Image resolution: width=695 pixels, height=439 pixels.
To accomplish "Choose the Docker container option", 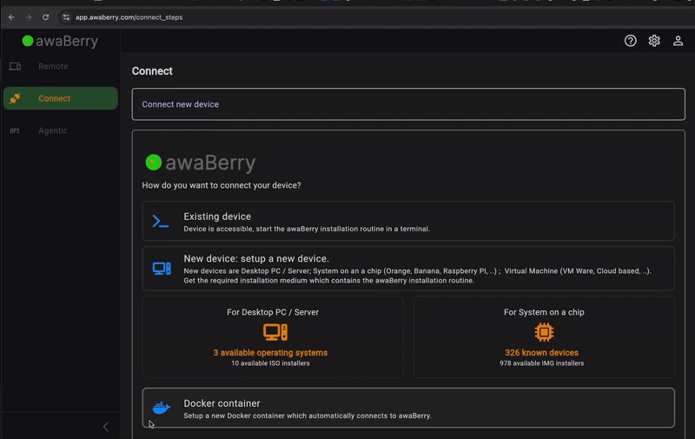I will click(x=408, y=408).
